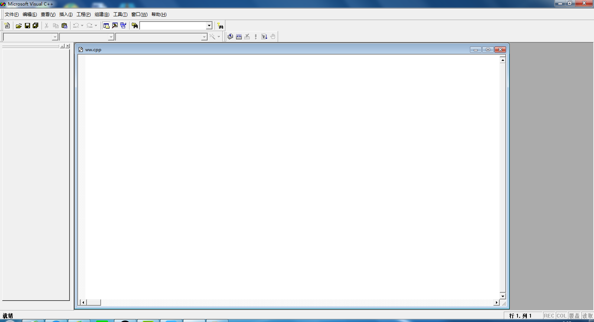Open the Redo history dropdown arrow
Viewport: 594px width, 322px height.
[96, 26]
